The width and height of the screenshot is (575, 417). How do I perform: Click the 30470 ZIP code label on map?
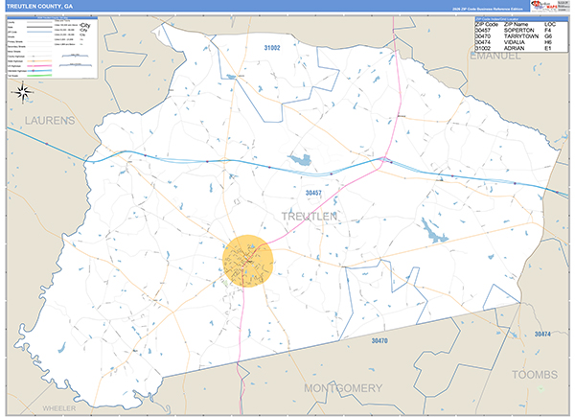tap(379, 341)
